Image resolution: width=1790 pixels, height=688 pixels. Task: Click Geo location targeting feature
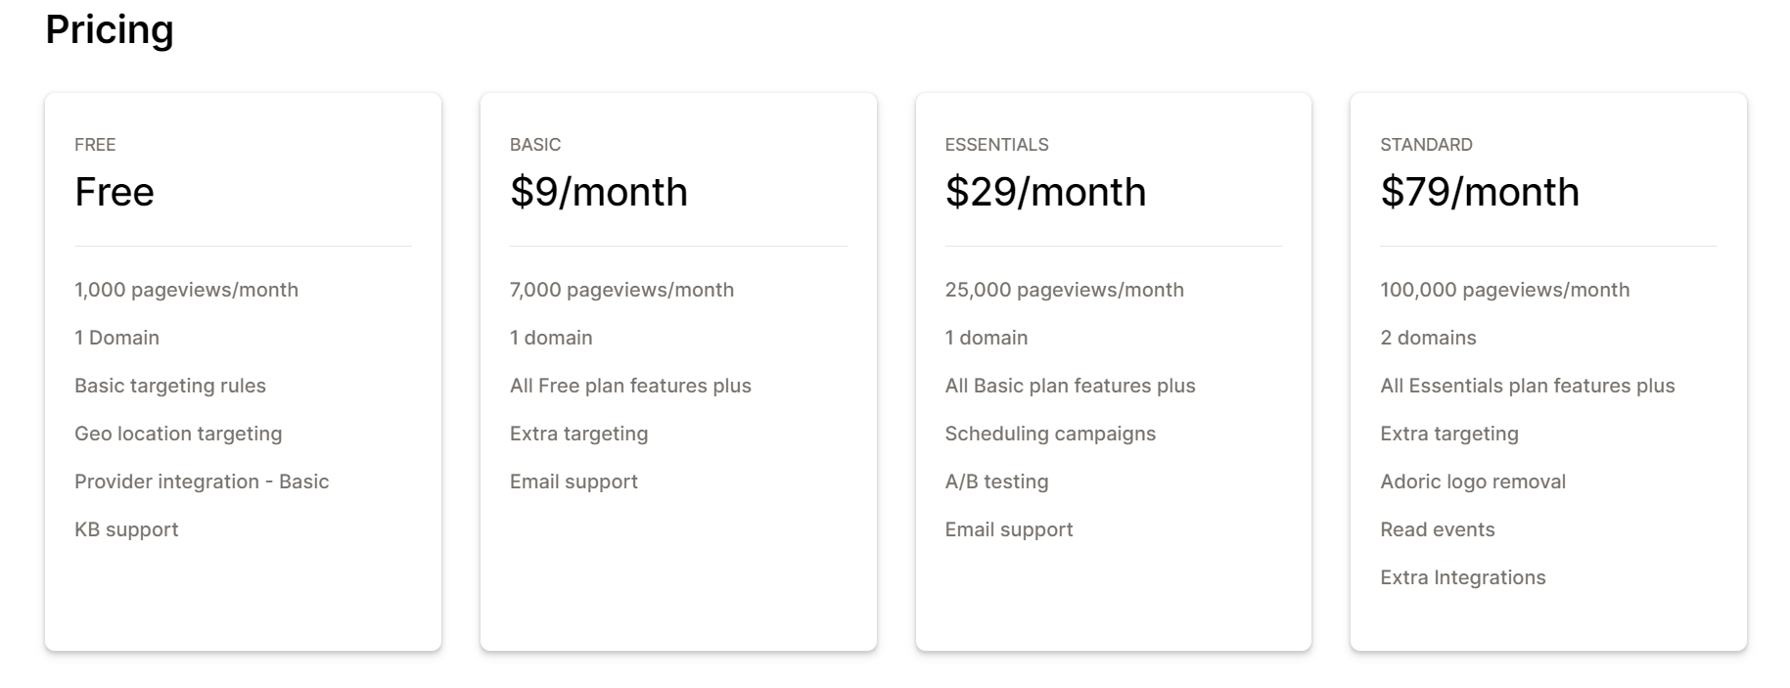click(178, 434)
